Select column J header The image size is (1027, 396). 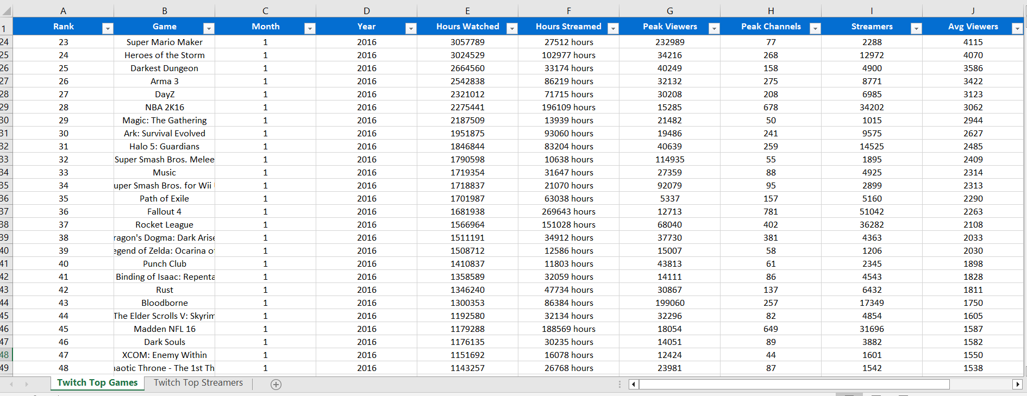point(973,11)
